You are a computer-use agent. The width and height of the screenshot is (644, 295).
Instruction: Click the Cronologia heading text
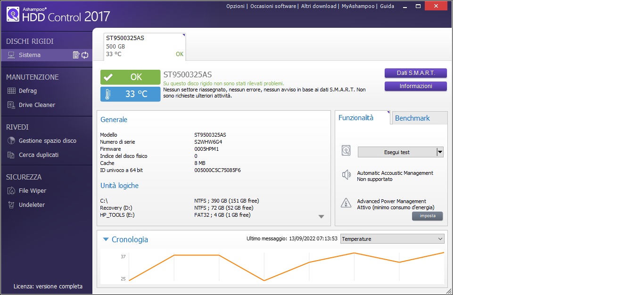tap(130, 239)
